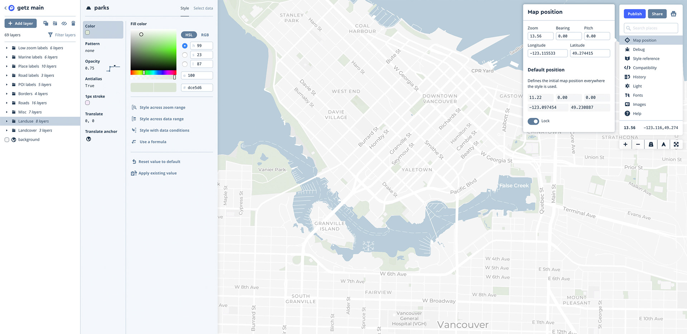Click the opacity zoom function graph icon
The height and width of the screenshot is (334, 687).
(113, 68)
